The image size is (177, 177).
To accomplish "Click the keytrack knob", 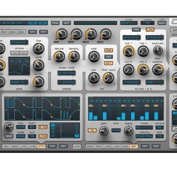I will pos(158,50).
